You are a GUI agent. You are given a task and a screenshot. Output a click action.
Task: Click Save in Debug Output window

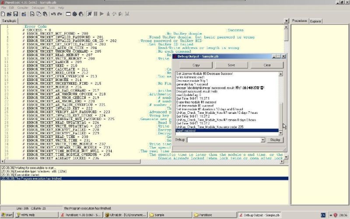coord(231,65)
